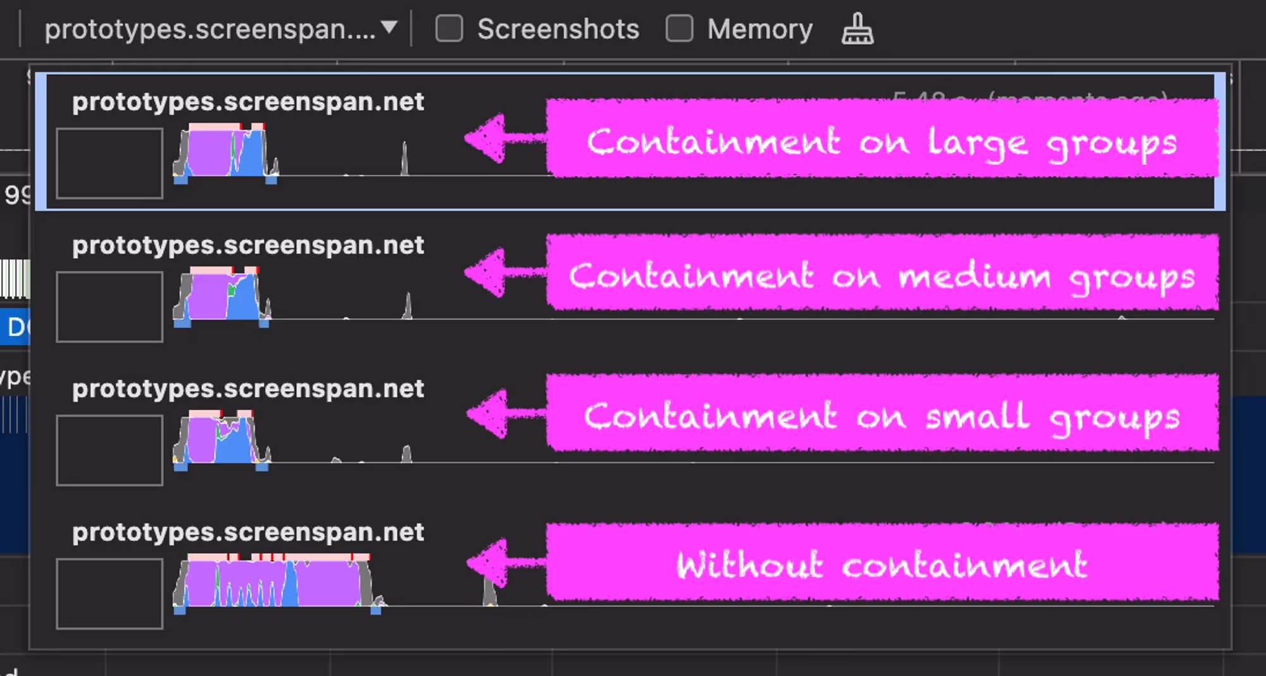This screenshot has width=1266, height=676.
Task: Click the pink arrow pointing at third recording
Action: pos(505,414)
